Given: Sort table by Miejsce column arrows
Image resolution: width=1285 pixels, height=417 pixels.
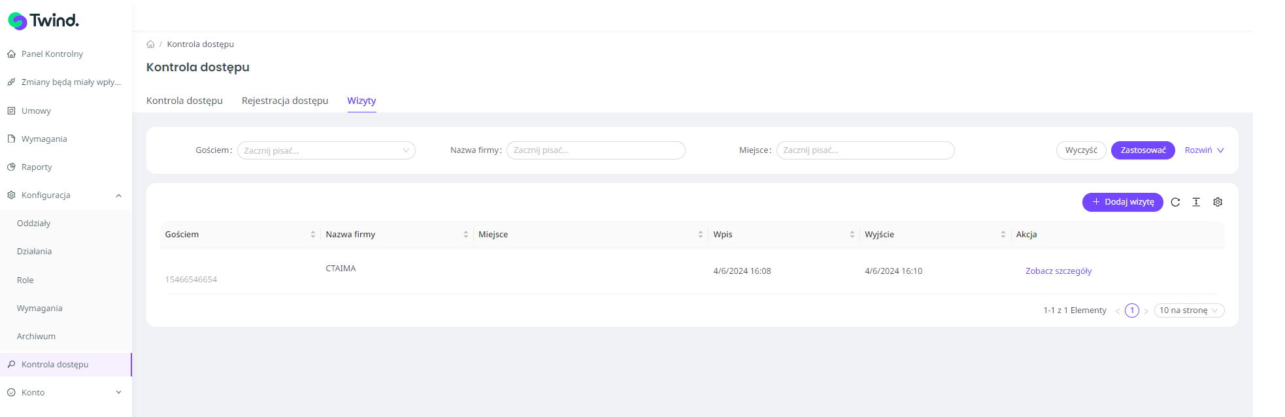Looking at the screenshot, I should (x=701, y=235).
